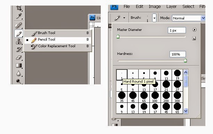The height and width of the screenshot is (134, 213).
Task: Open the Select menu
Action: (188, 7)
